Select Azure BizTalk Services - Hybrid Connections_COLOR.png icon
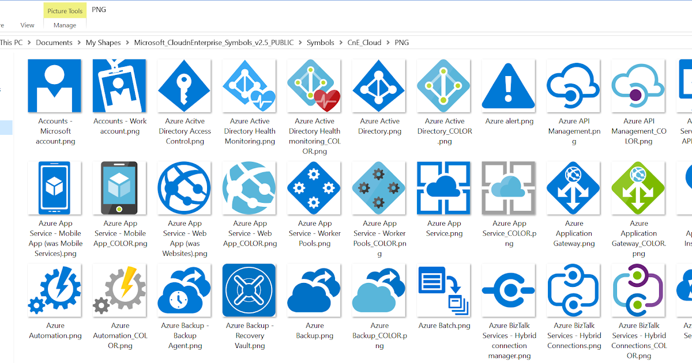 pos(638,290)
